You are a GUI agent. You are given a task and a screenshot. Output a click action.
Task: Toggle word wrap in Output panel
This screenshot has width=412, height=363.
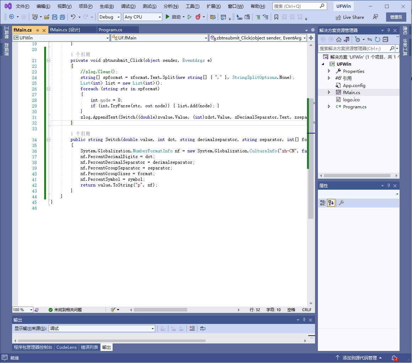tap(202, 329)
